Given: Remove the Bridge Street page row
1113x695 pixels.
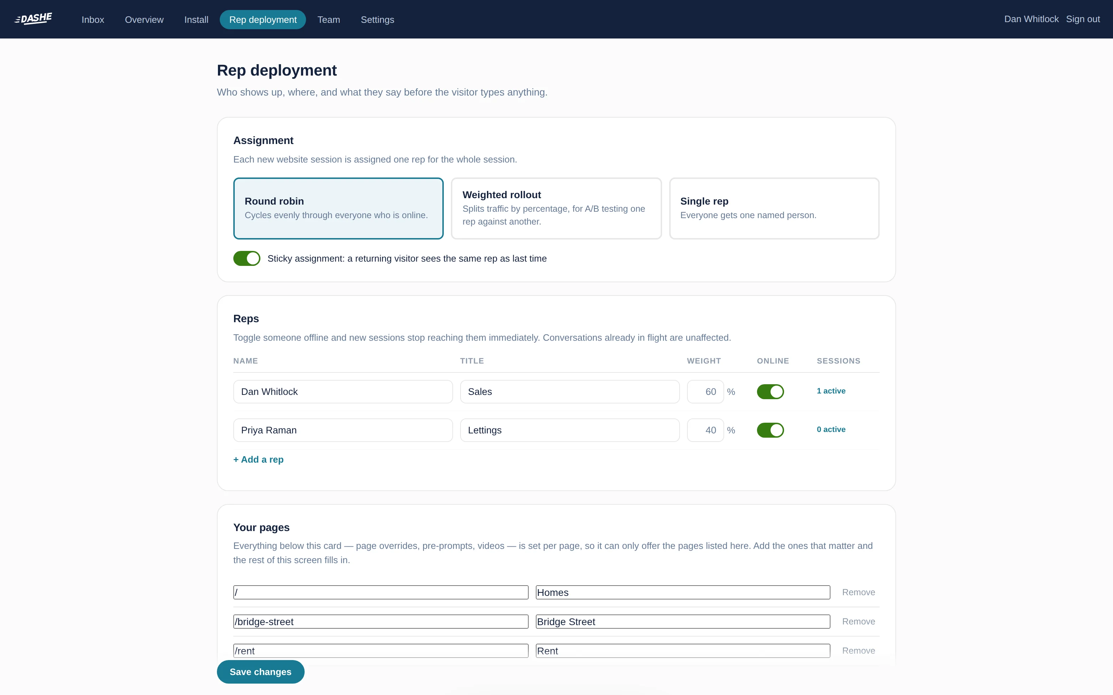Looking at the screenshot, I should (858, 622).
